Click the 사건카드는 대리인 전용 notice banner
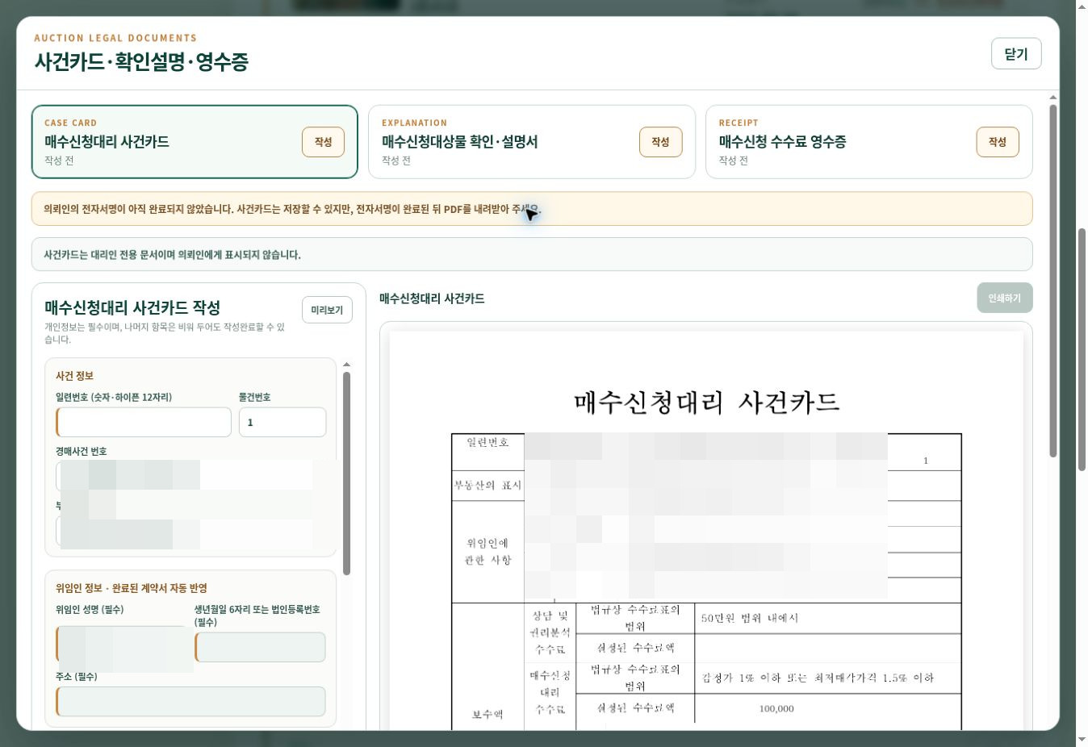1088x747 pixels. (x=532, y=254)
